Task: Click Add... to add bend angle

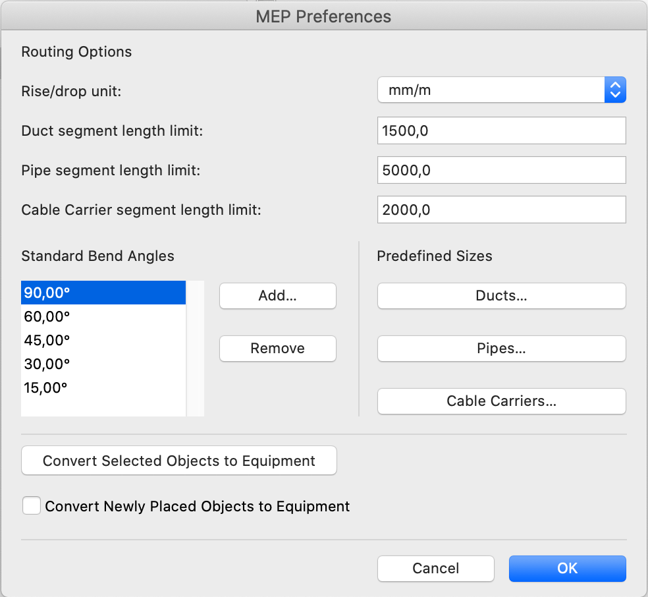Action: pyautogui.click(x=278, y=296)
